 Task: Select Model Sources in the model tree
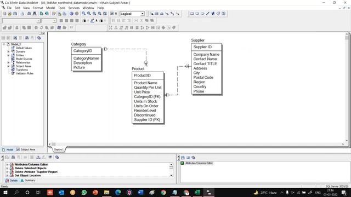(24, 59)
